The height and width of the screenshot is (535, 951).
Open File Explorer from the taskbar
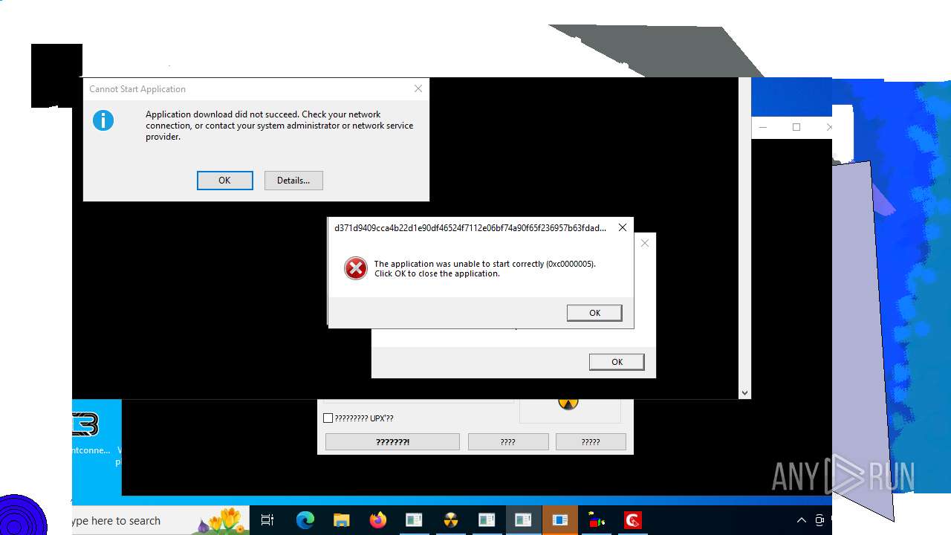pyautogui.click(x=342, y=521)
